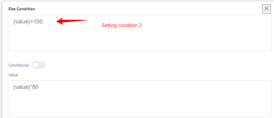Screen dimensions: 274x118
Task: Click the "Conditional" label text
Action: [19, 65]
